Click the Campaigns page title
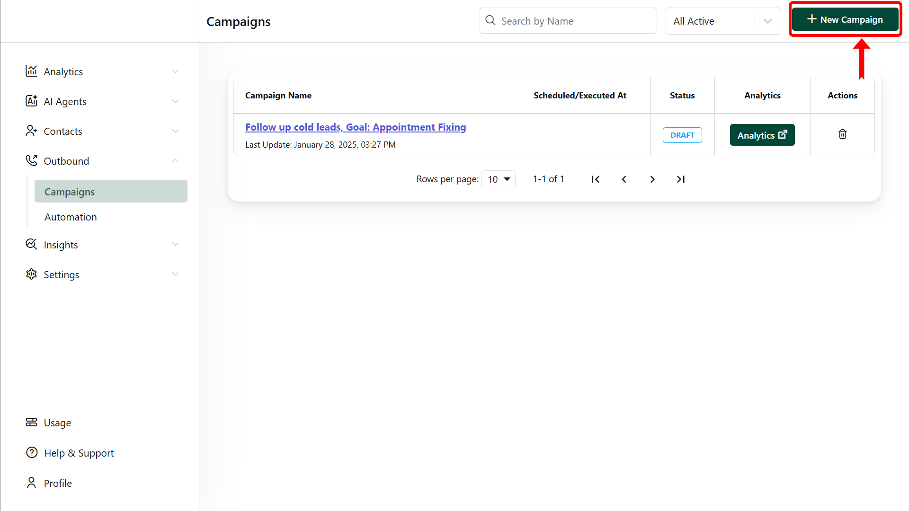 (239, 21)
